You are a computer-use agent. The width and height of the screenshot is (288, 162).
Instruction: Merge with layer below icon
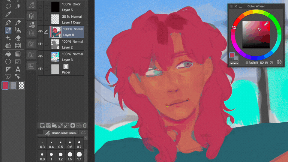point(67,126)
